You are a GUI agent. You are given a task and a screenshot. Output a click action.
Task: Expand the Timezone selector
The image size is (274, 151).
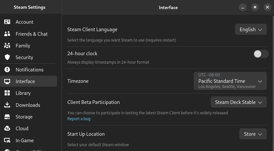pos(230,81)
